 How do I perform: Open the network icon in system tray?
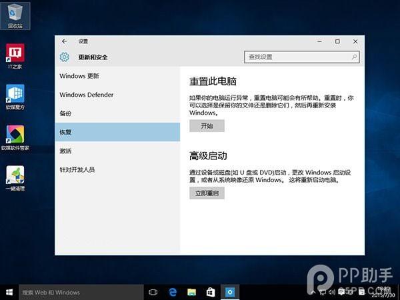[x=323, y=293]
